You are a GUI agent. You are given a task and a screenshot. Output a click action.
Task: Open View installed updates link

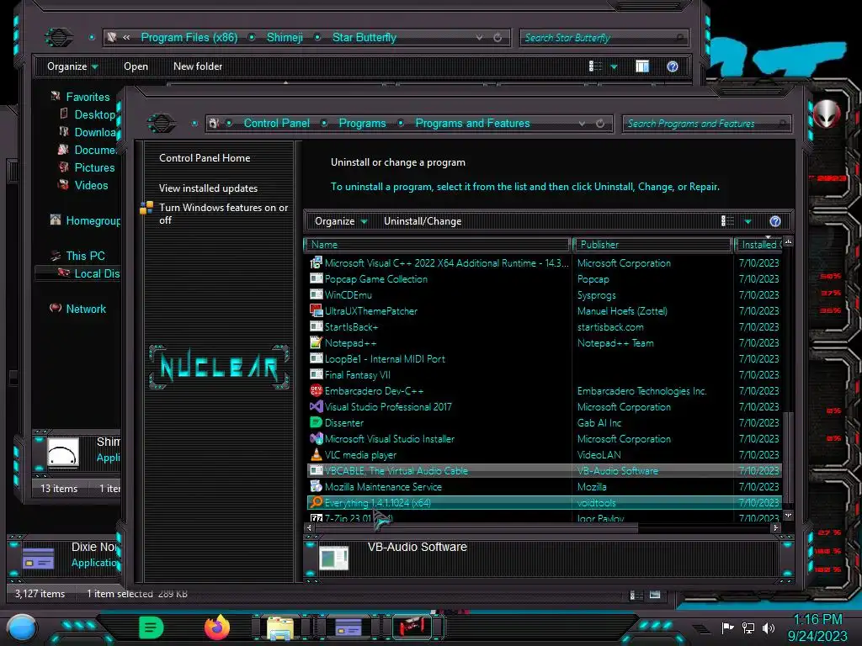[209, 188]
